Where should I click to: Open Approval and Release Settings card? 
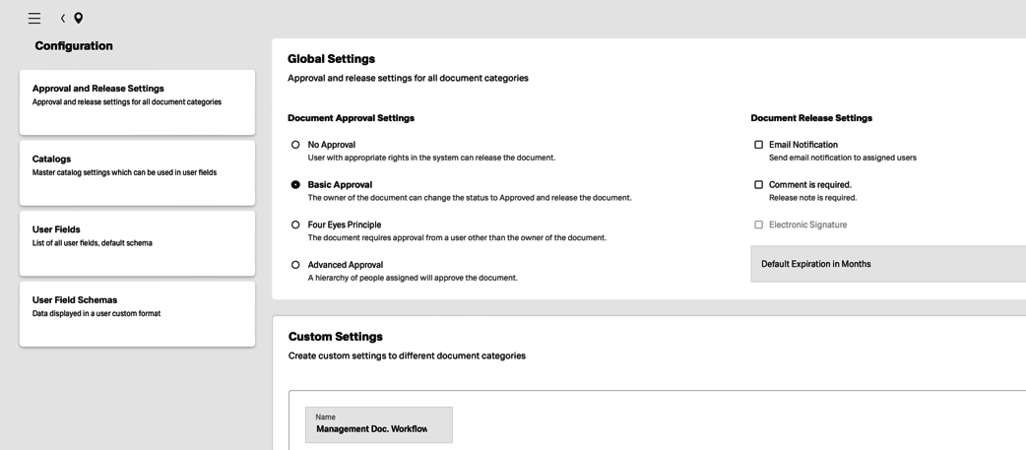pos(137,101)
